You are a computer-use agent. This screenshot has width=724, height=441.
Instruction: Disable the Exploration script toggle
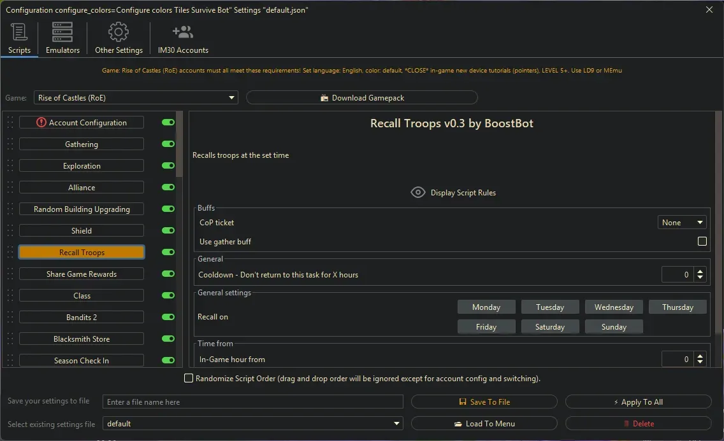[x=168, y=165]
